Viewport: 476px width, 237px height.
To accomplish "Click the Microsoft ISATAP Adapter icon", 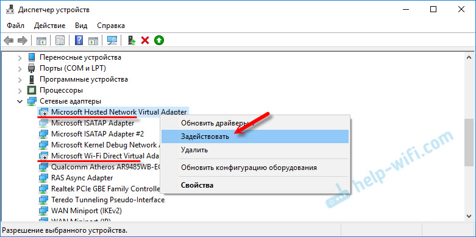I will pos(43,123).
